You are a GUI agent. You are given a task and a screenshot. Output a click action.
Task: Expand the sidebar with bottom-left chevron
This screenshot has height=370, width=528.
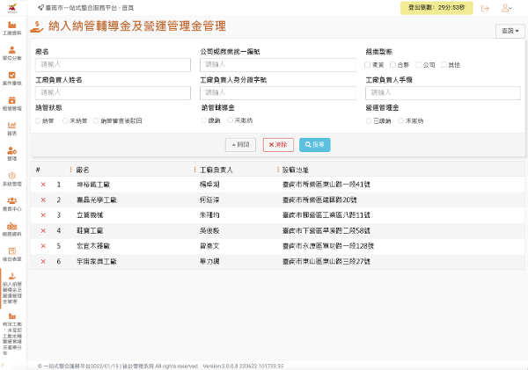click(3, 365)
